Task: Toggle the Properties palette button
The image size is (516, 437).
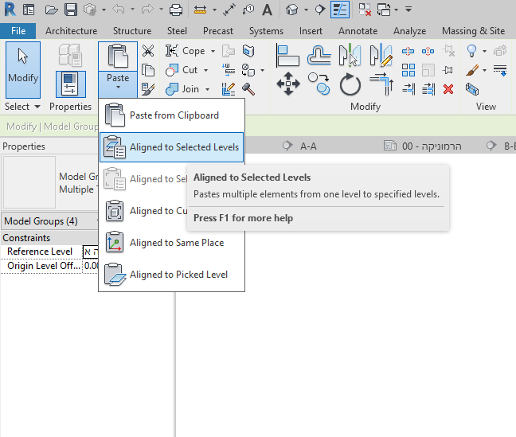Action: (70, 84)
